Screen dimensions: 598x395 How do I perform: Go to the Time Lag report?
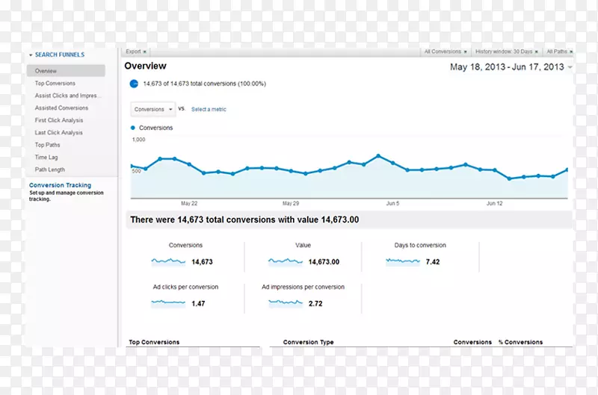click(x=46, y=158)
